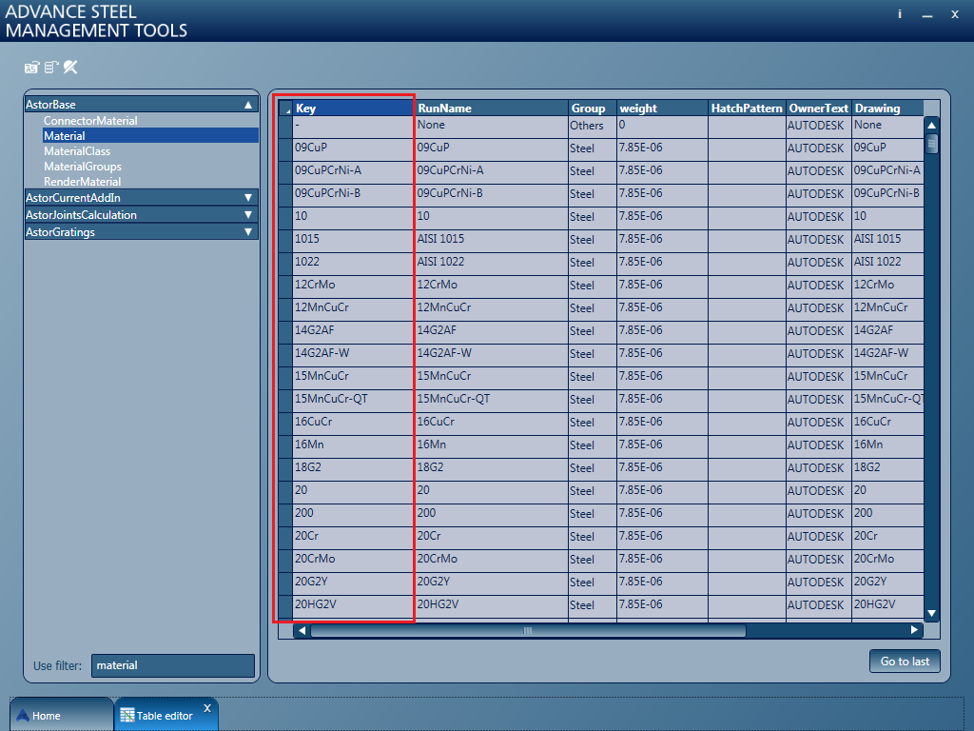Image resolution: width=974 pixels, height=731 pixels.
Task: Click Key cell '16CuCr'
Action: (354, 424)
